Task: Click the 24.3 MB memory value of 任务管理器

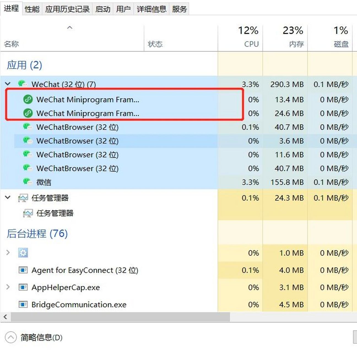Action: [x=289, y=198]
